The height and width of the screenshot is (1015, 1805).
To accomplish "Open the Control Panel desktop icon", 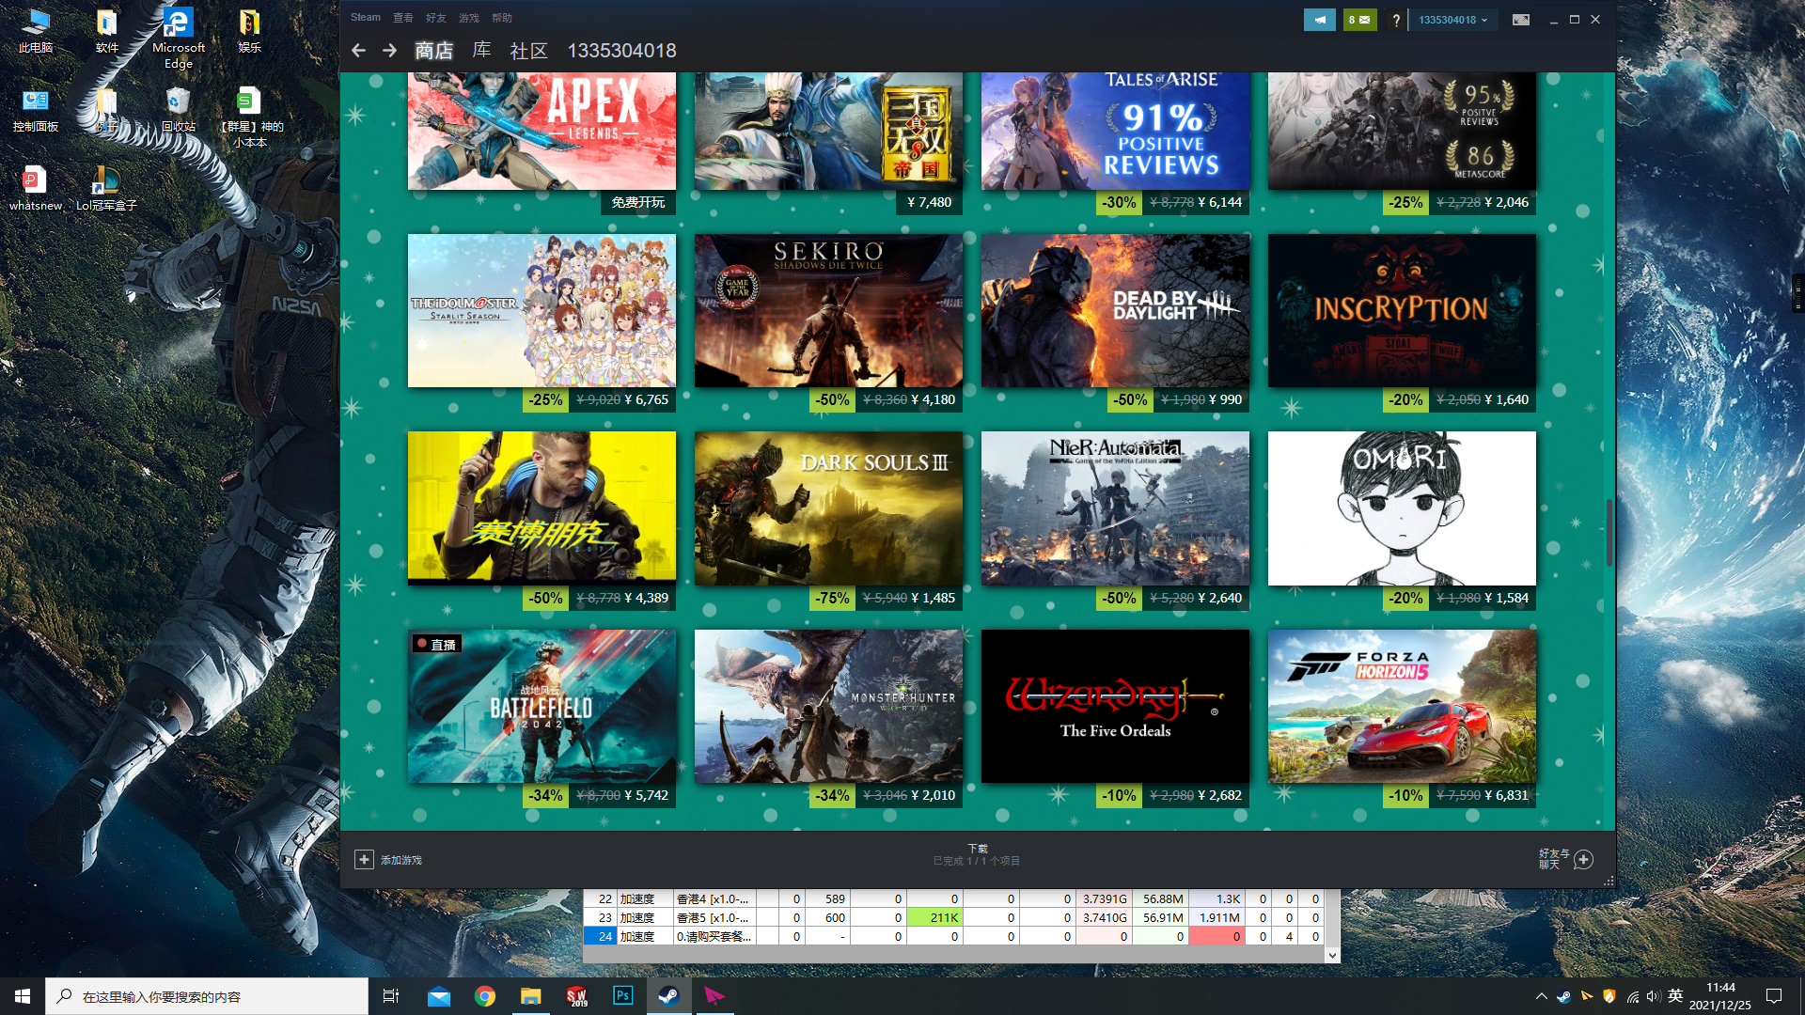I will [36, 110].
